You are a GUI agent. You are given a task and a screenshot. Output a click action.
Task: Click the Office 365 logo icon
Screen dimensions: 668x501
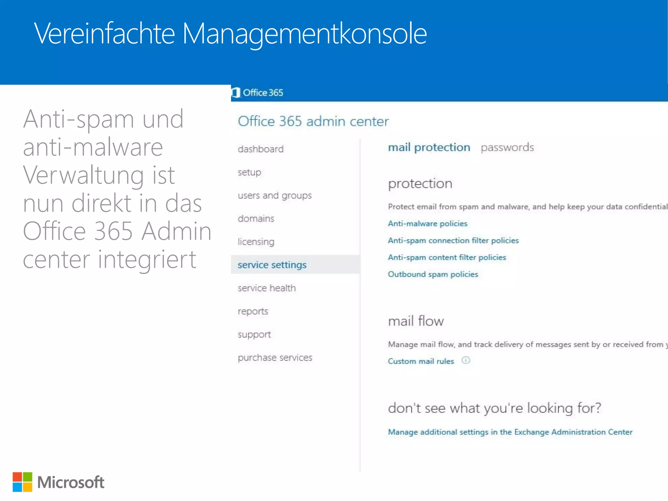(x=236, y=93)
